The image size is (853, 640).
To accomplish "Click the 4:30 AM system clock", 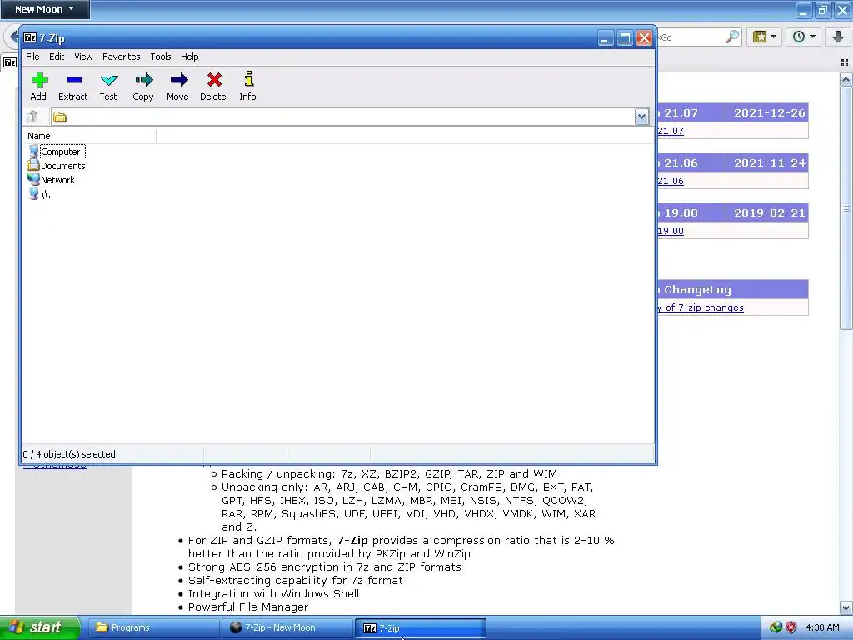I will click(822, 627).
